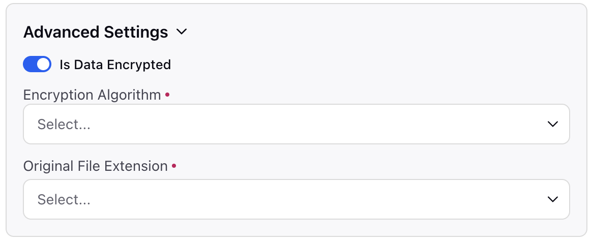Click the required dot beside Encryption Algorithm
This screenshot has width=592, height=242.
(167, 95)
